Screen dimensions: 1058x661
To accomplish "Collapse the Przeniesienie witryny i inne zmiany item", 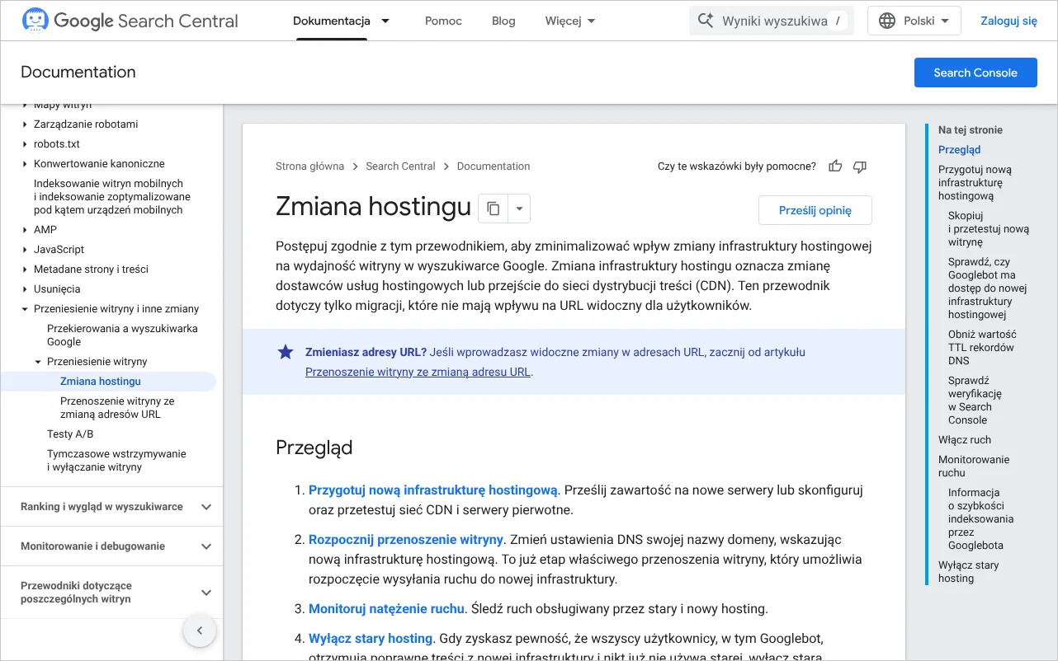I will [x=26, y=309].
